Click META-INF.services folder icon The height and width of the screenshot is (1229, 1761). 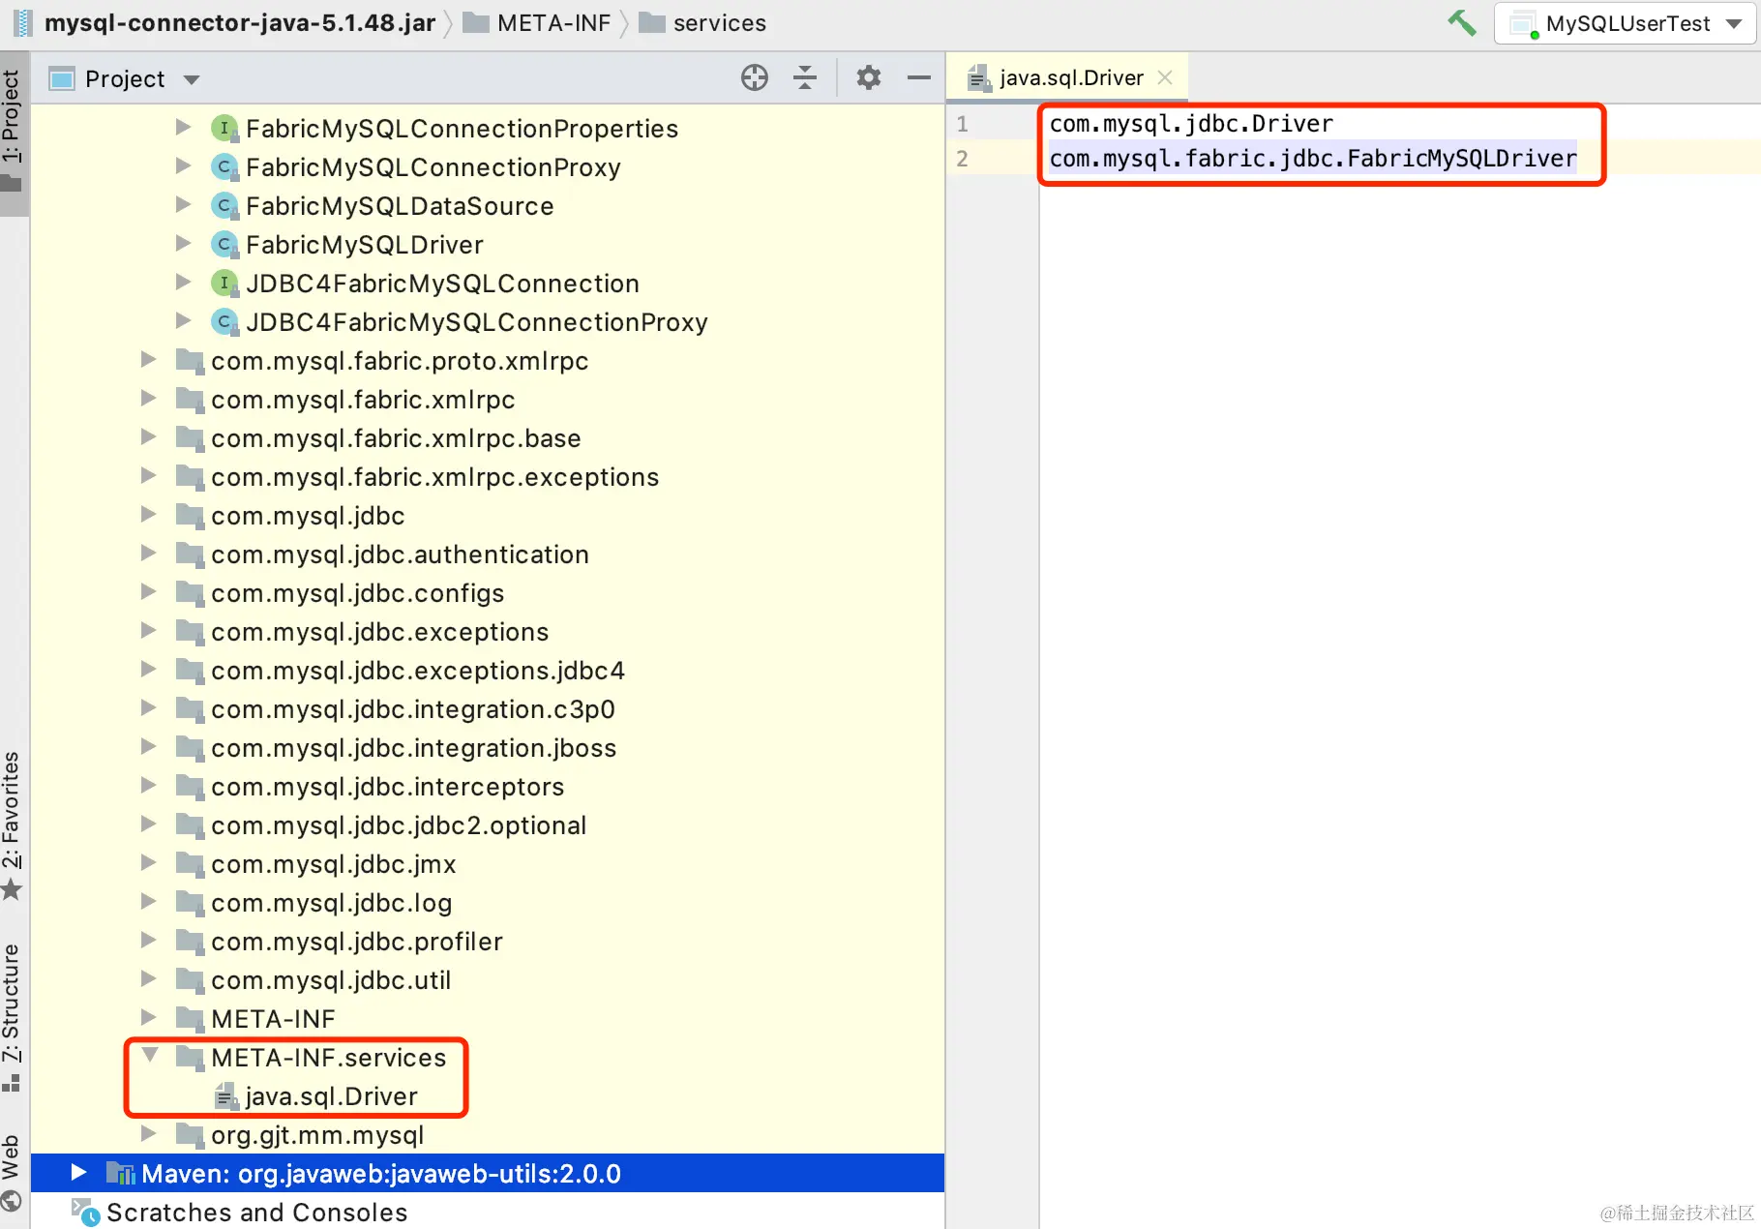click(190, 1058)
